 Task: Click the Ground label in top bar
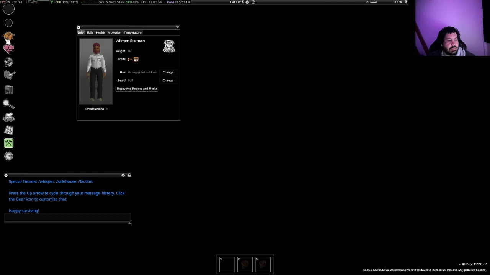pyautogui.click(x=371, y=2)
